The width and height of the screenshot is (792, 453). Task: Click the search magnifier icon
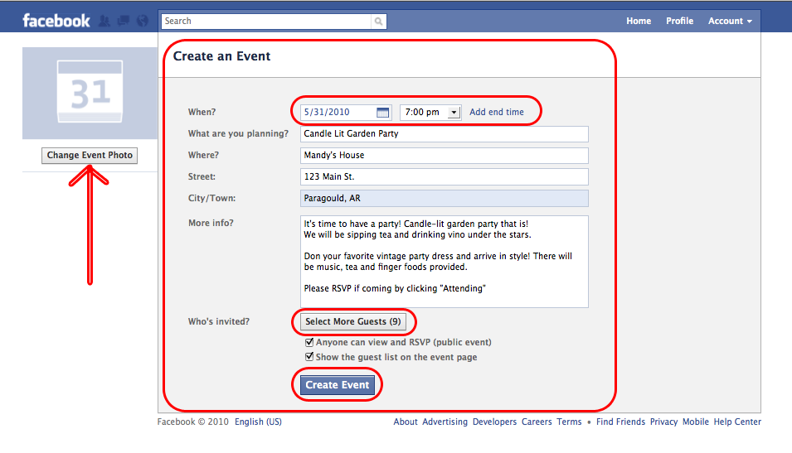tap(378, 22)
